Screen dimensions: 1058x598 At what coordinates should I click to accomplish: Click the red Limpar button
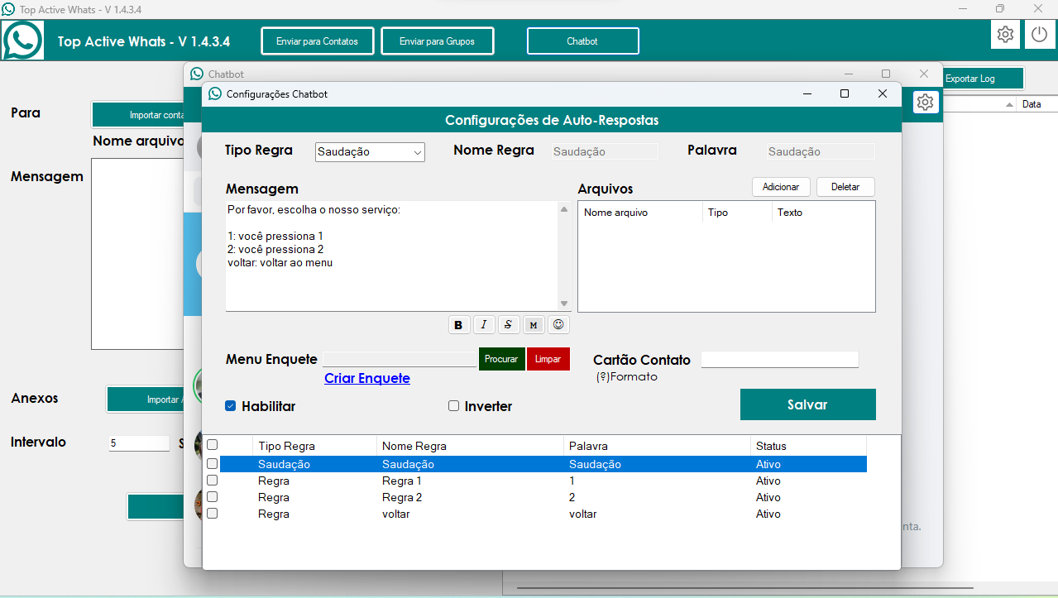[x=548, y=359]
